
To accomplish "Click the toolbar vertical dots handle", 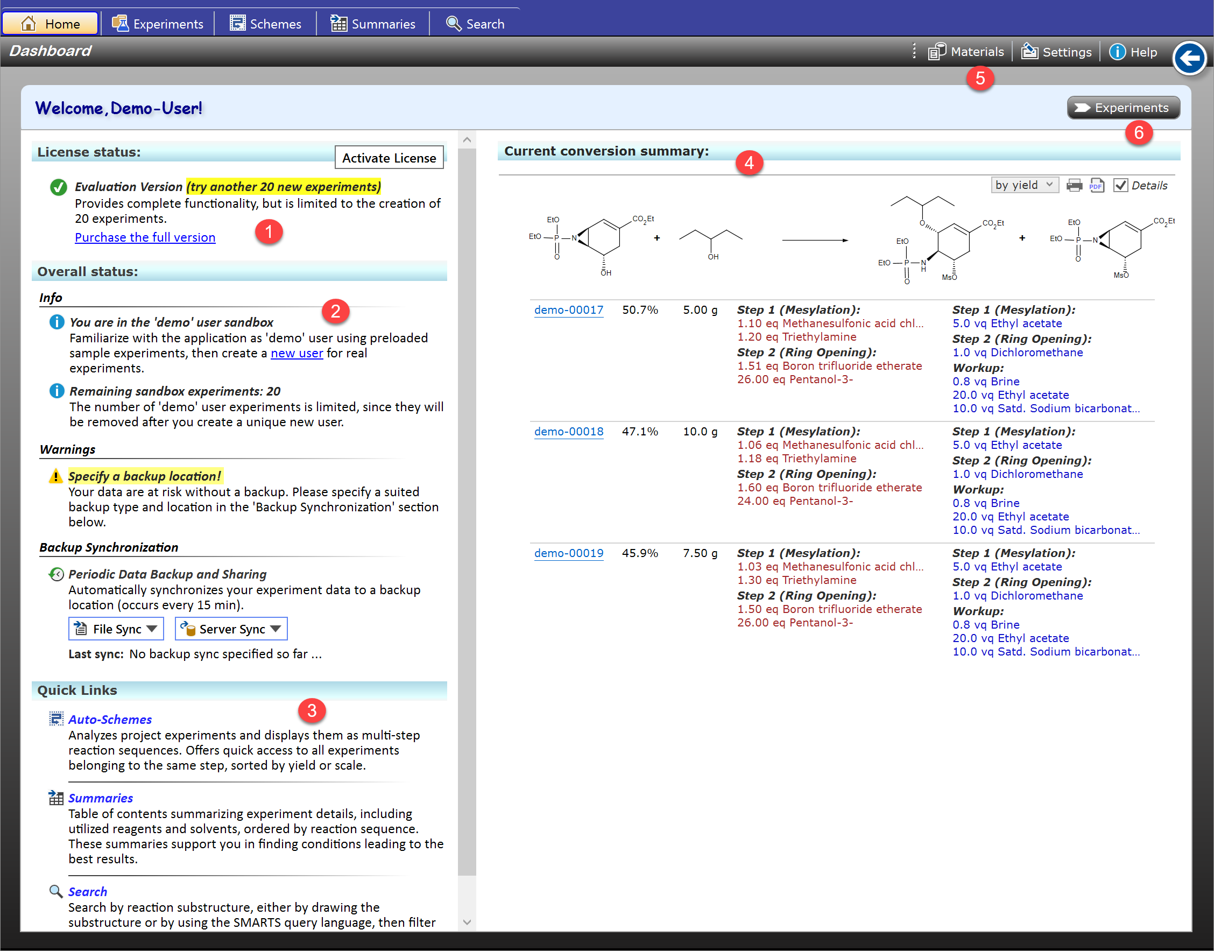I will click(x=914, y=51).
